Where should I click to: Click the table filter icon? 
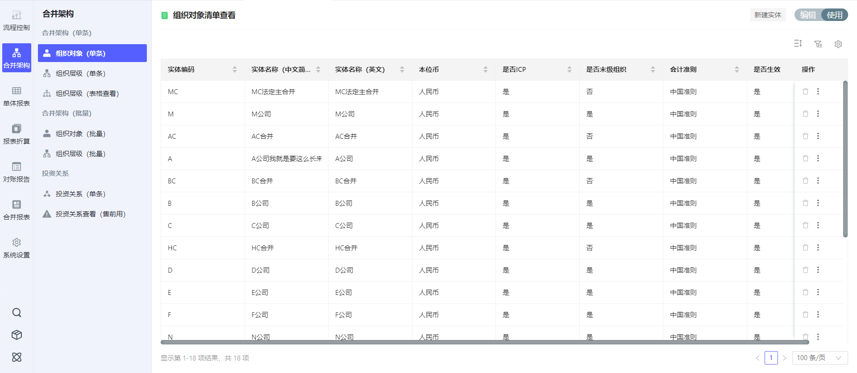click(x=818, y=44)
